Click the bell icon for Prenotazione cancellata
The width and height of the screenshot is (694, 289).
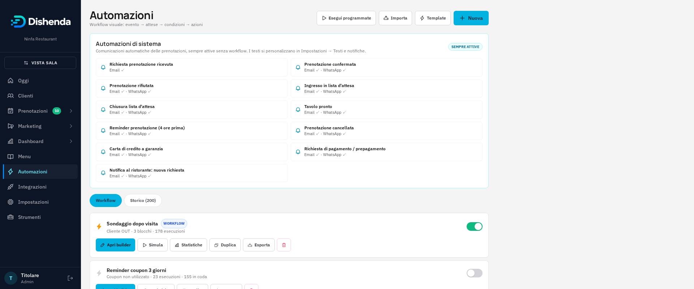pyautogui.click(x=298, y=131)
